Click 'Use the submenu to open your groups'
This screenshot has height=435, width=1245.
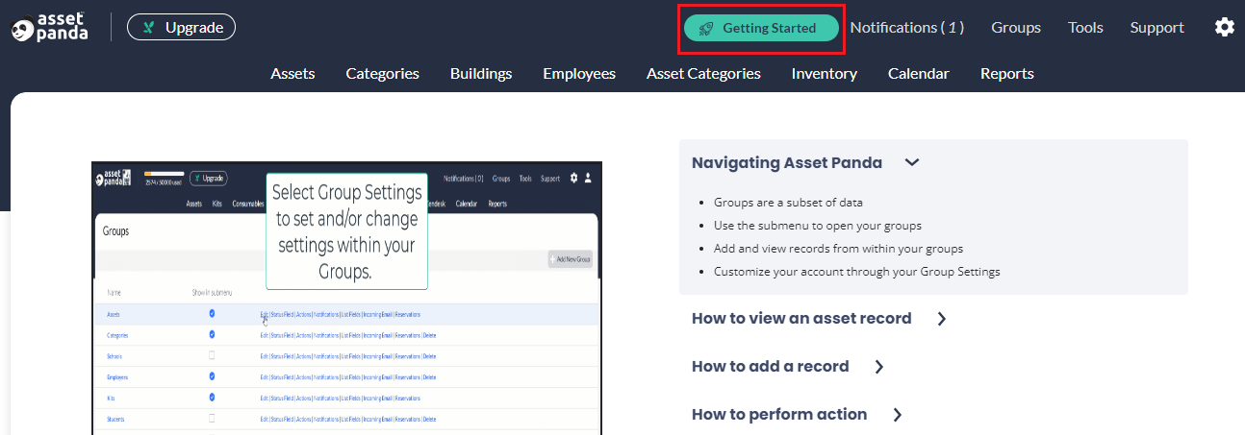tap(818, 226)
